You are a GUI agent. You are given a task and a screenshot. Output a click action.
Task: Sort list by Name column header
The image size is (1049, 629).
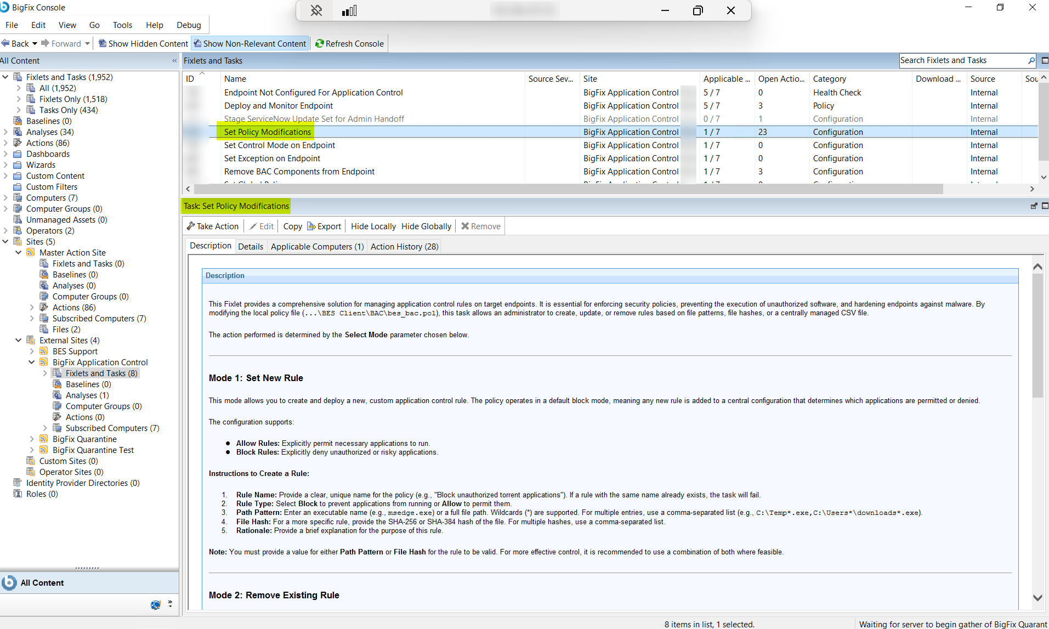373,79
